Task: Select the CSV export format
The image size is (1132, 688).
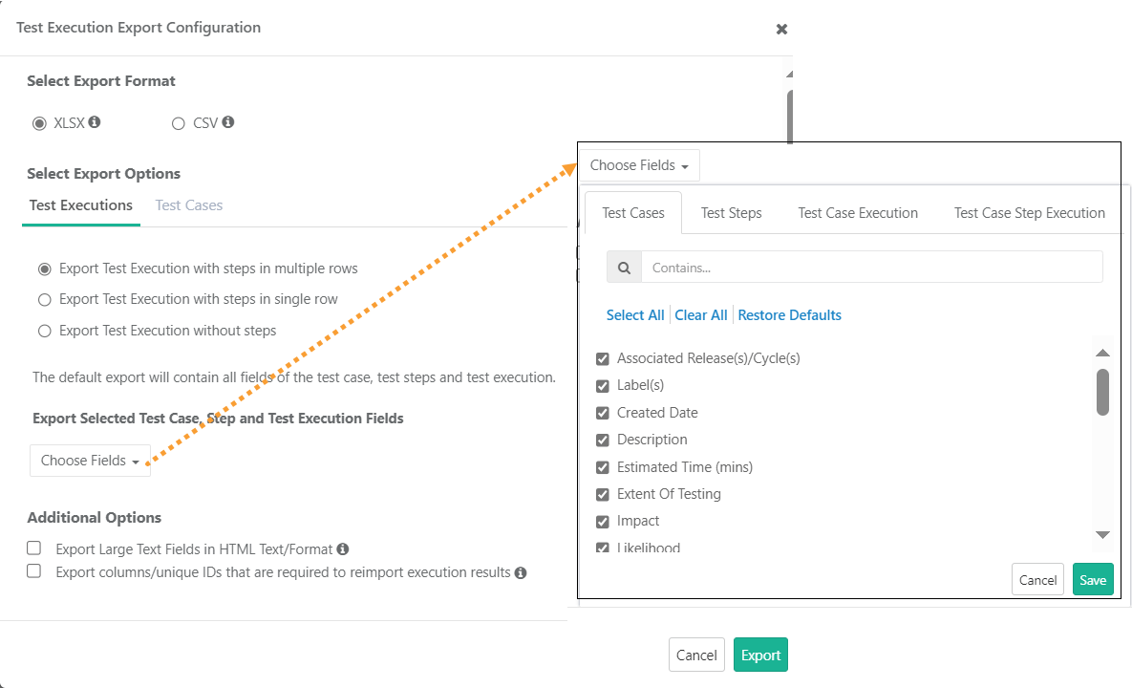Action: click(x=179, y=123)
